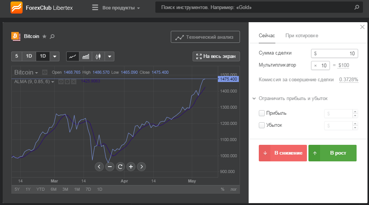369x205 pixels.
Task: Select the 1Y range
Action: click(x=28, y=189)
